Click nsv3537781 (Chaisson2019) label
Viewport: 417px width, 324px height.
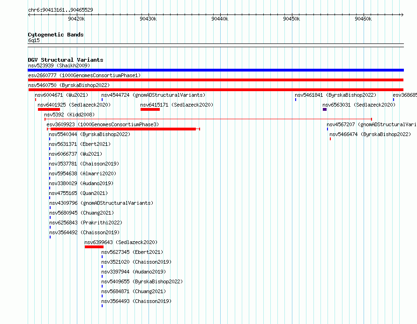pyautogui.click(x=84, y=164)
